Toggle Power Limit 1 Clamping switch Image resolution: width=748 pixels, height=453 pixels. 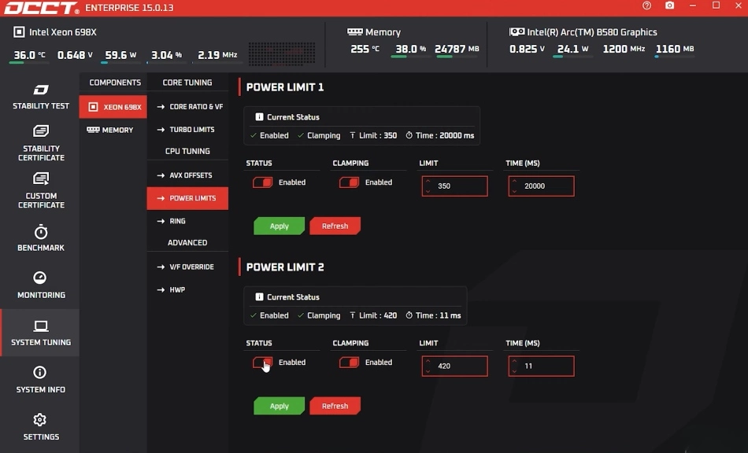[x=349, y=182]
